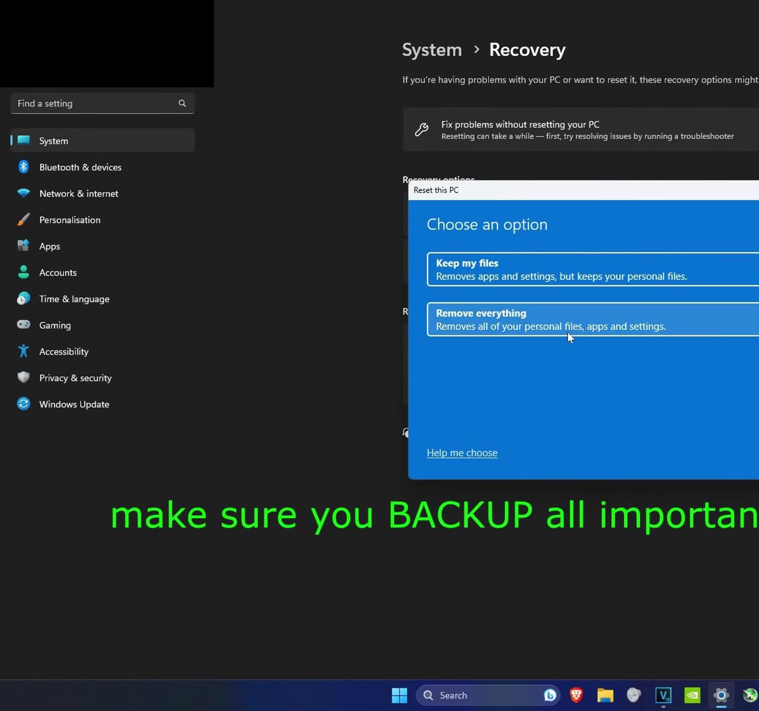Open the System category in the sidebar
Image resolution: width=759 pixels, height=711 pixels.
[102, 141]
